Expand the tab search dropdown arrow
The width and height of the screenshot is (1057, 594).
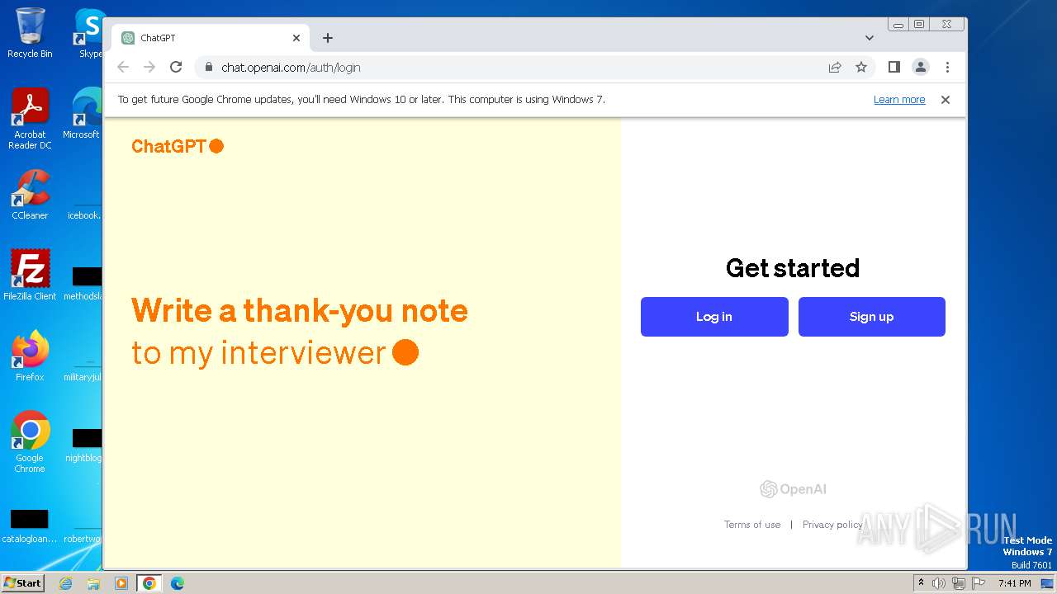[x=870, y=38]
